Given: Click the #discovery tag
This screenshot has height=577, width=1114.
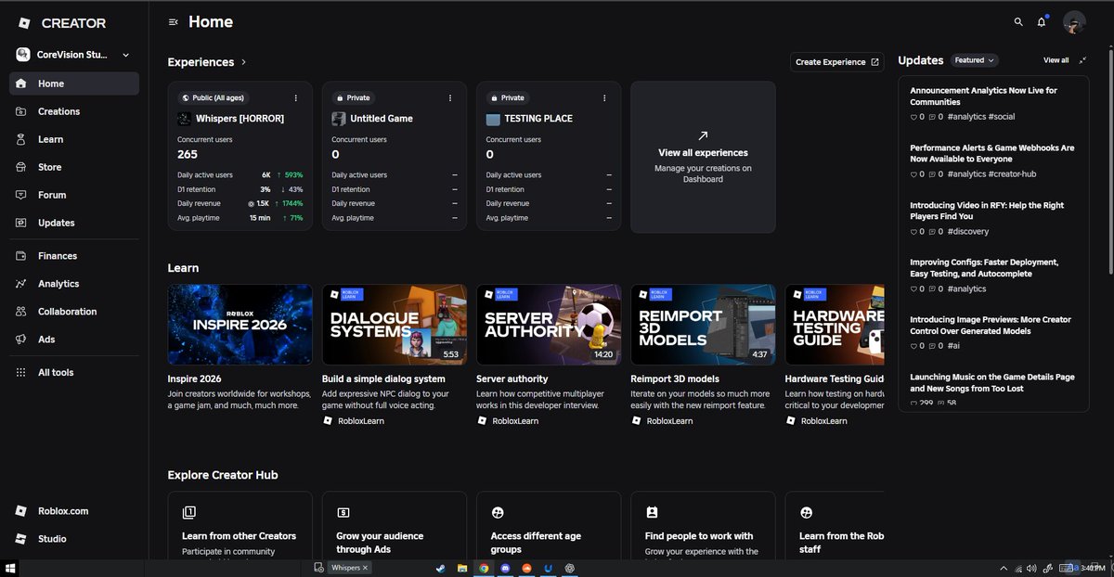Looking at the screenshot, I should click(968, 232).
